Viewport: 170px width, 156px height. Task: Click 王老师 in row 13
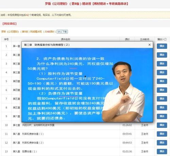tap(144, 151)
